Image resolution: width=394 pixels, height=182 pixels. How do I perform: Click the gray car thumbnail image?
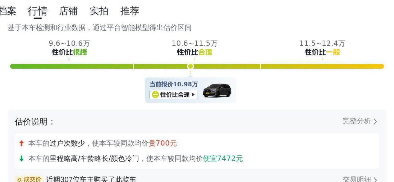pyautogui.click(x=217, y=91)
